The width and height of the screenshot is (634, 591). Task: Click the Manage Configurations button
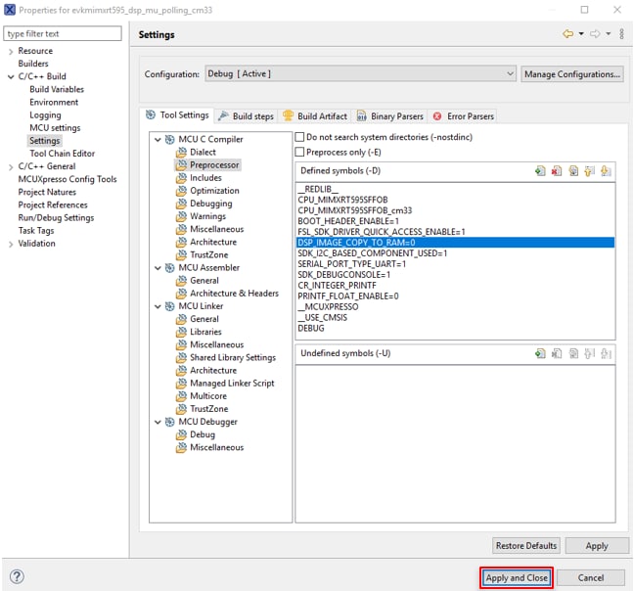pos(571,74)
